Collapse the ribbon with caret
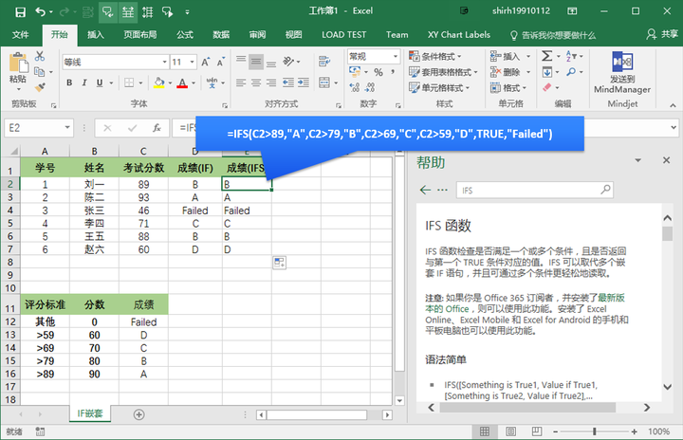683x440 pixels. 673,105
